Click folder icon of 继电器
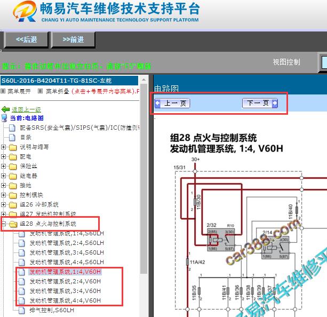 point(13,176)
